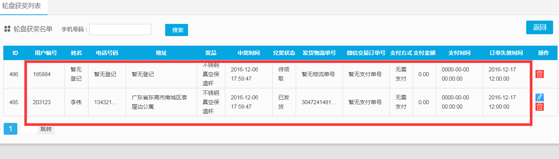Image resolution: width=559 pixels, height=159 pixels.
Task: Click the grid icon beside 轮盘获奖名单
Action: [x=7, y=29]
